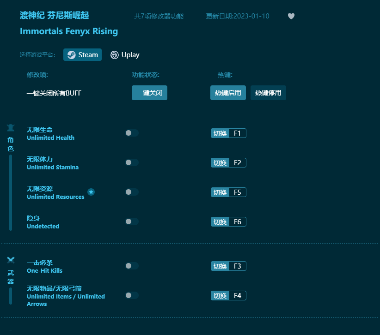380x335 pixels.
Task: Select the Steam platform tab
Action: pyautogui.click(x=82, y=54)
